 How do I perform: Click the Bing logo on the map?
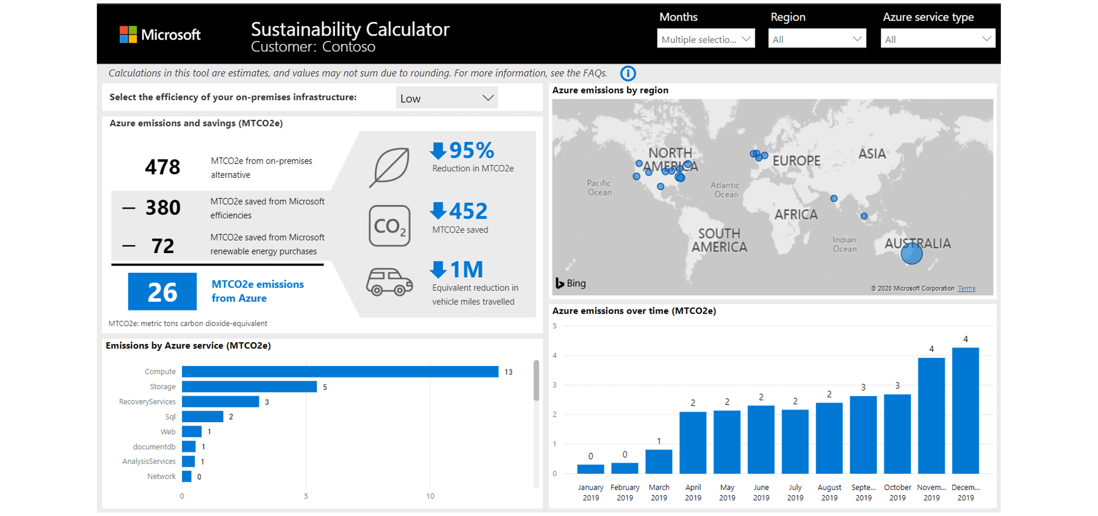571,283
